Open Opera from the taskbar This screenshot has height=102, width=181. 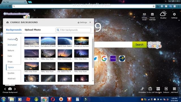[x=53, y=99]
